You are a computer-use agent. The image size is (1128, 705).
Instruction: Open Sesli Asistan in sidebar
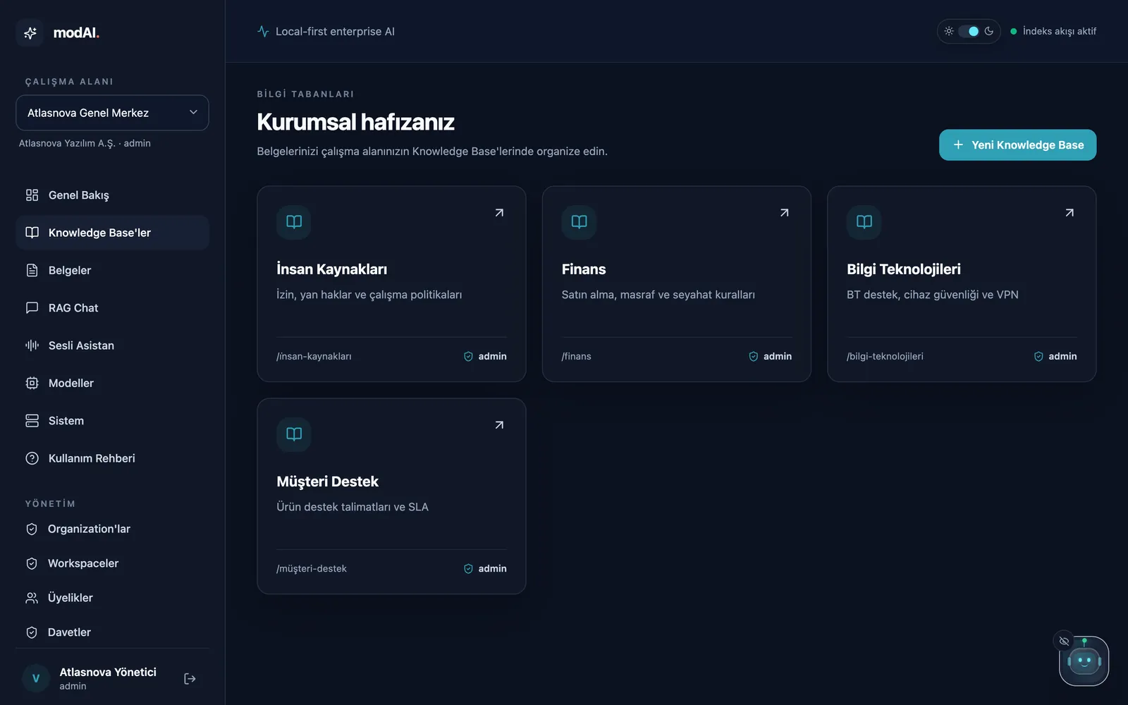(112, 345)
